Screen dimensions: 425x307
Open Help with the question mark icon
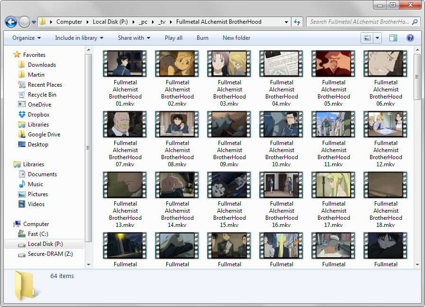point(410,38)
